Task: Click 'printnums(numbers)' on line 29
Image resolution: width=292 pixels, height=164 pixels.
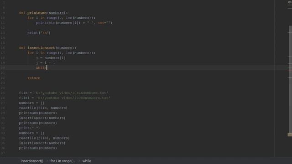Action: [x=38, y=113]
